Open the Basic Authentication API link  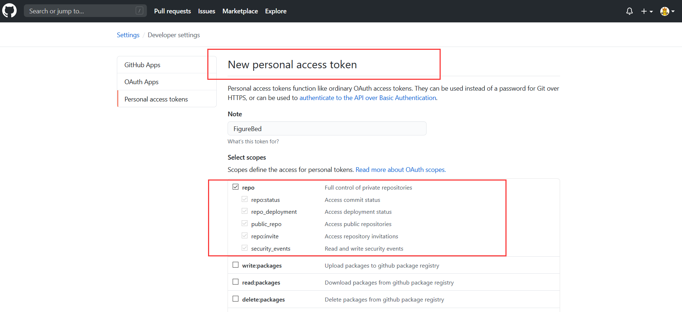click(368, 98)
